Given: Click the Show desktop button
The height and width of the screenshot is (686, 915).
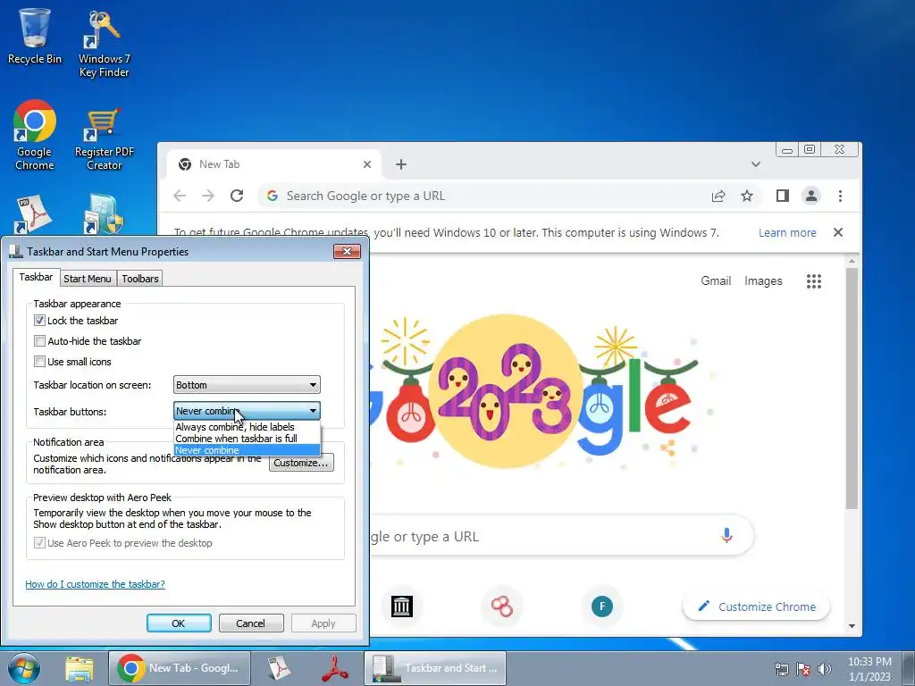Looking at the screenshot, I should (909, 668).
